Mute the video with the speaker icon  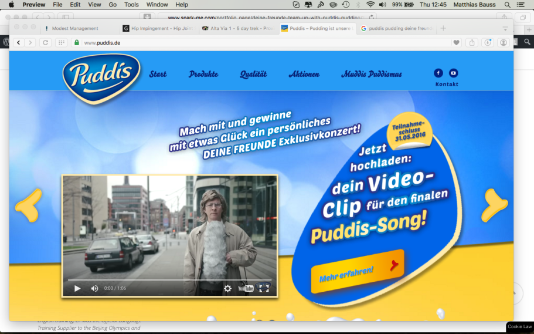coord(94,288)
